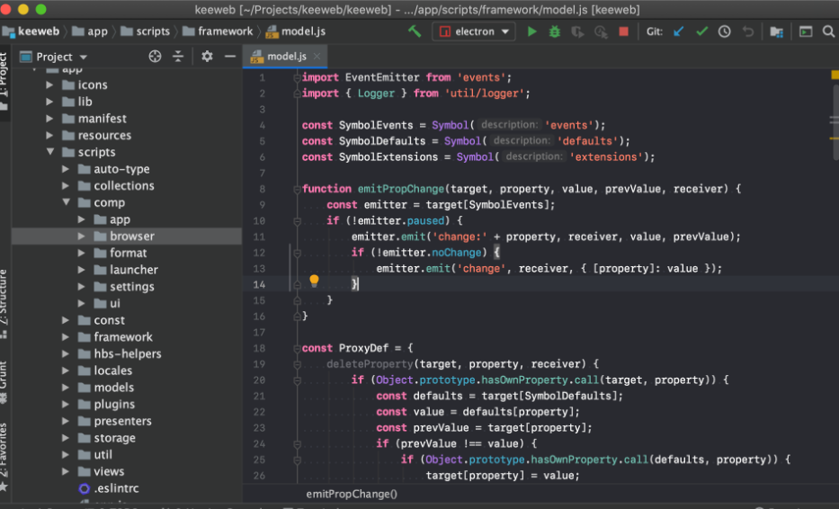Expand the browser folder
Screen dimensions: 839x509
[x=81, y=236]
